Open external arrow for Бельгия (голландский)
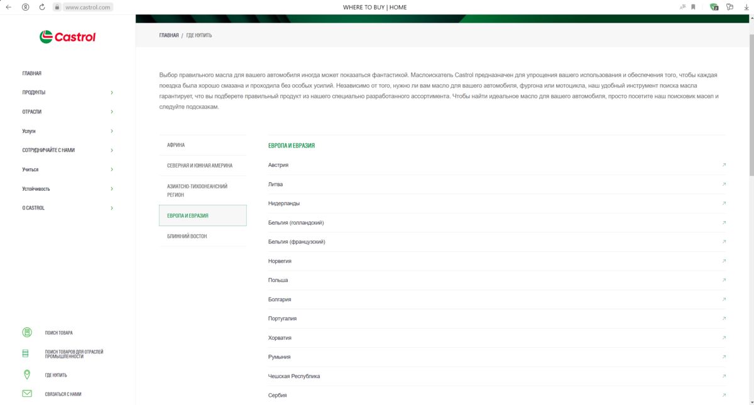This screenshot has width=754, height=405. pyautogui.click(x=724, y=223)
